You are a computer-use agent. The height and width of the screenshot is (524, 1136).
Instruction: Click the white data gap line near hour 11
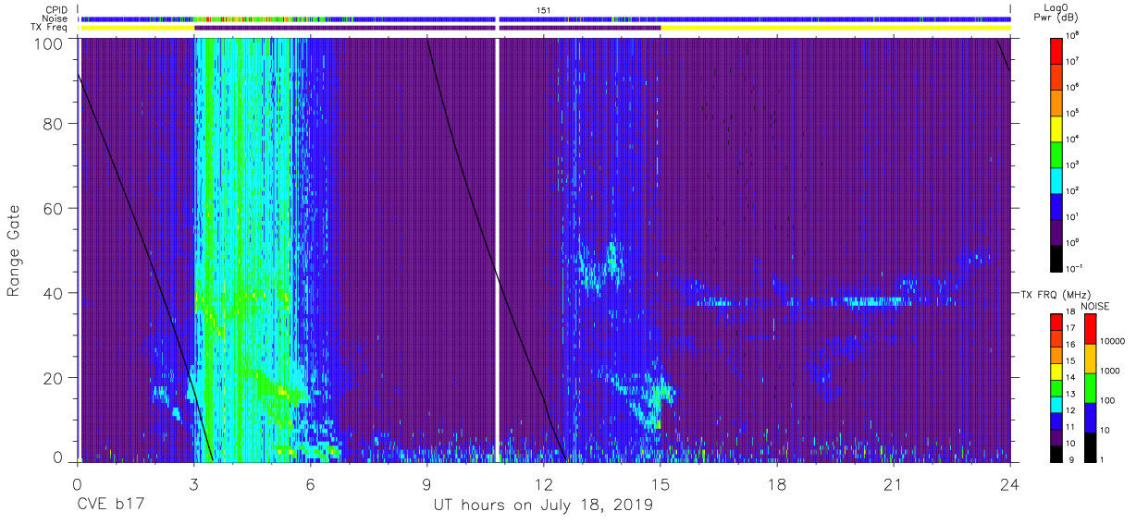(498, 250)
